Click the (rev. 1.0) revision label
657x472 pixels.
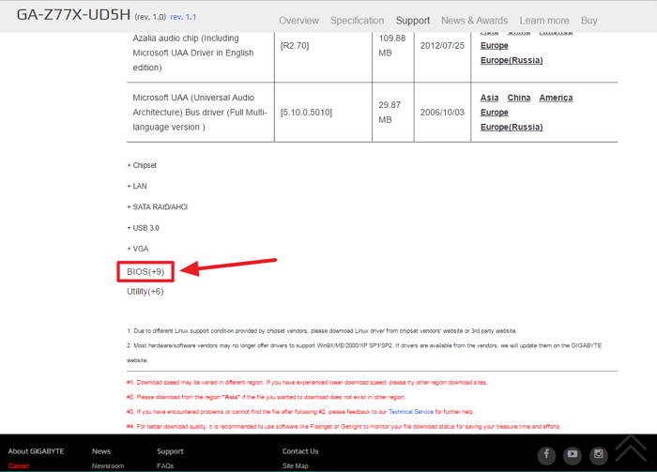pos(150,17)
